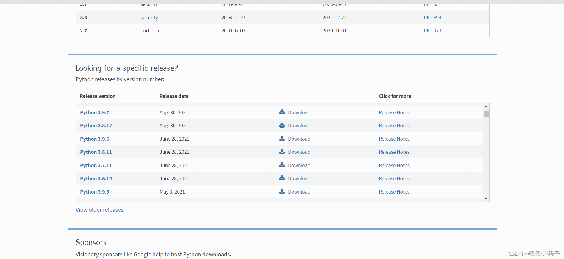
Task: Select June 28, 2021 date for Python 3.8.11
Action: point(174,152)
